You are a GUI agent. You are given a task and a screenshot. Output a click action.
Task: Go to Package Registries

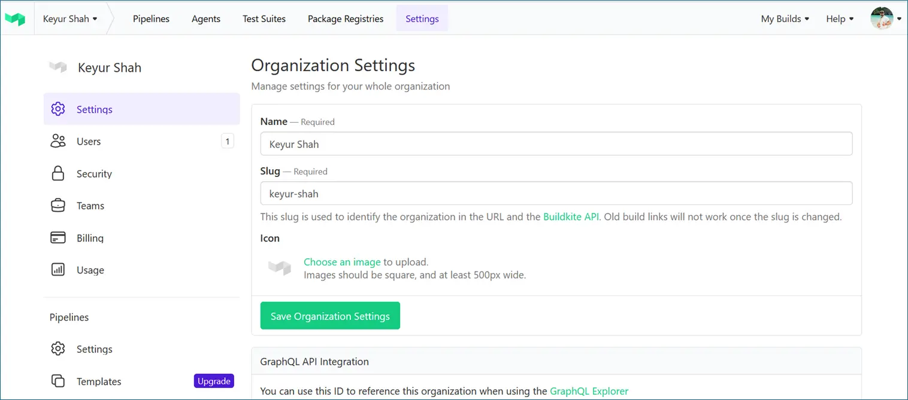click(x=346, y=19)
